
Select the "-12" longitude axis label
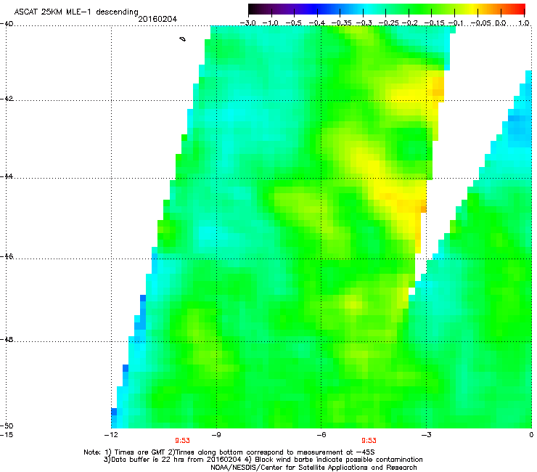click(x=111, y=435)
